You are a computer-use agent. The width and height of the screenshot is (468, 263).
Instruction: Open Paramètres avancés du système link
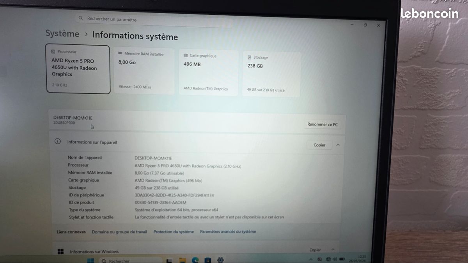pos(228,231)
